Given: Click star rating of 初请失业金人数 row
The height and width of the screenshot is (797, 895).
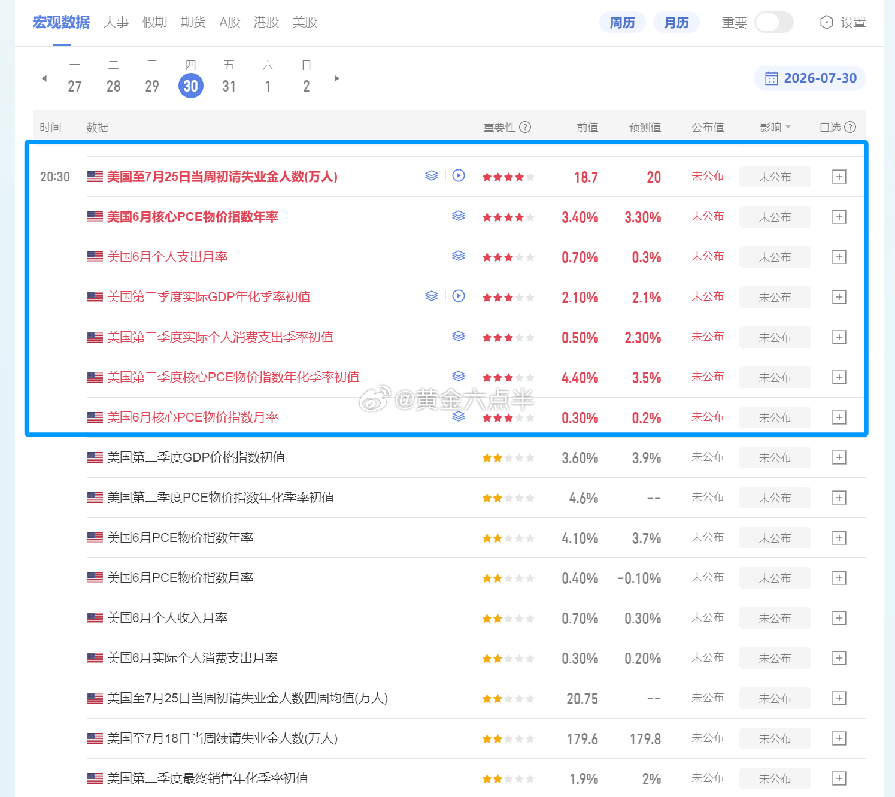Looking at the screenshot, I should [508, 177].
